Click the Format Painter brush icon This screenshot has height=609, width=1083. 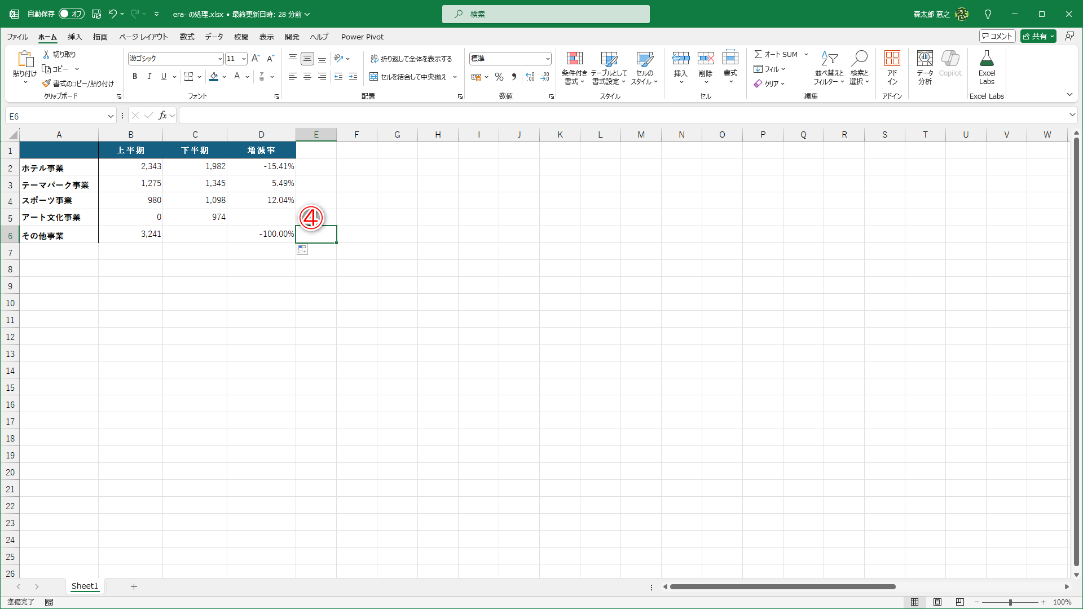point(46,83)
